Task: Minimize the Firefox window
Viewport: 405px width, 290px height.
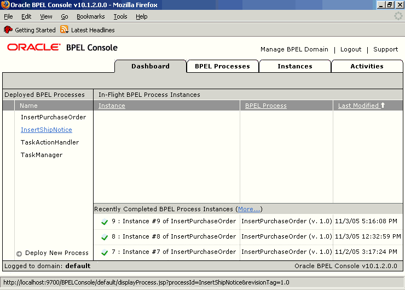Action: click(x=381, y=5)
